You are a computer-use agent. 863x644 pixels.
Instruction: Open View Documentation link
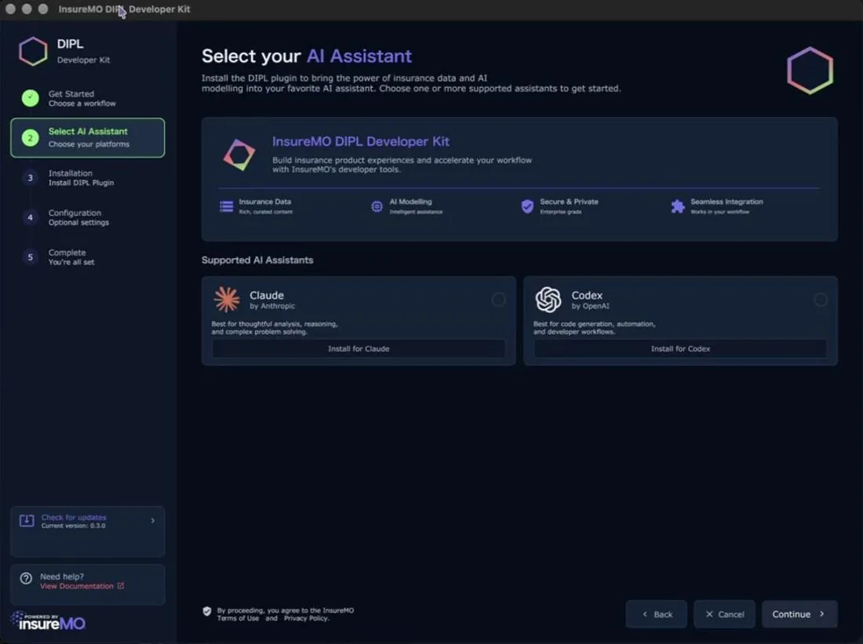(77, 586)
